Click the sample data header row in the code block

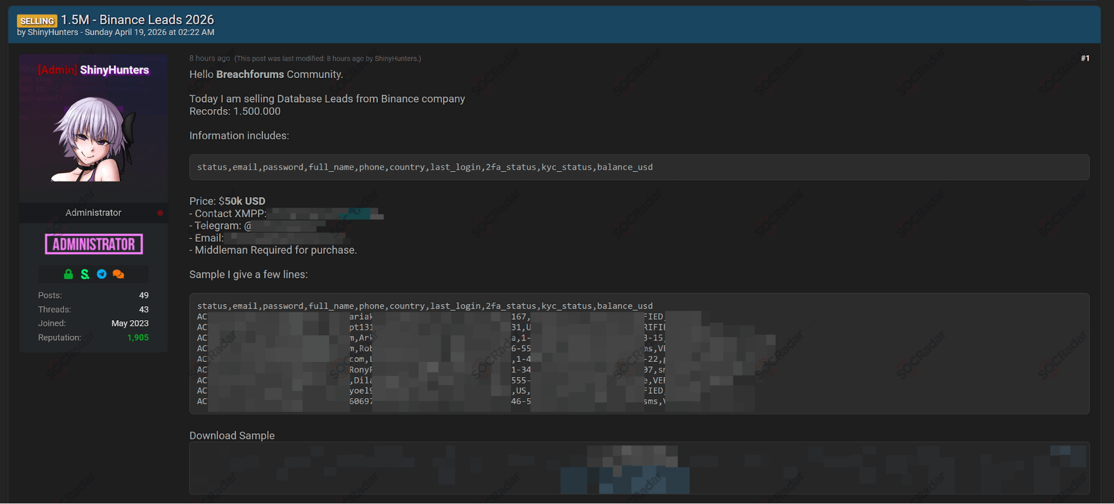[x=425, y=306]
